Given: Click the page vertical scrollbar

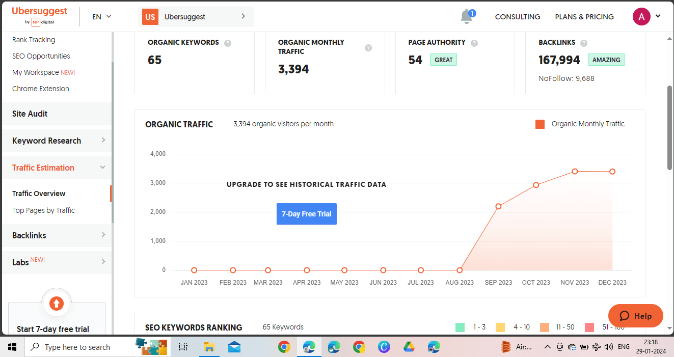Looking at the screenshot, I should coord(670,127).
